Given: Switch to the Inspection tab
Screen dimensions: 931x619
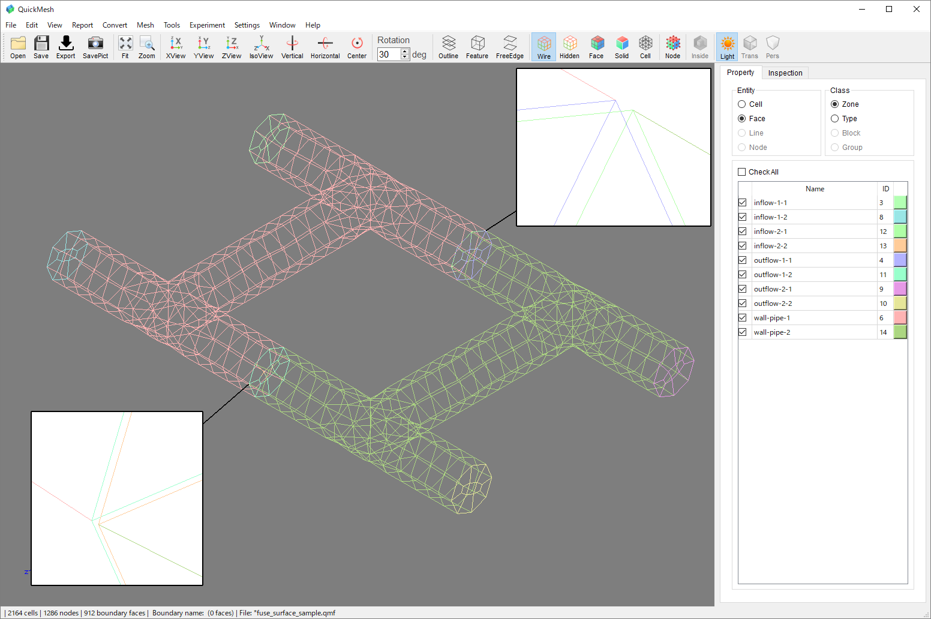Looking at the screenshot, I should tap(785, 73).
